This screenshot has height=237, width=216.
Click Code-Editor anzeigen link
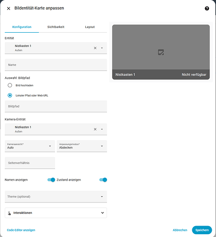[21, 230]
